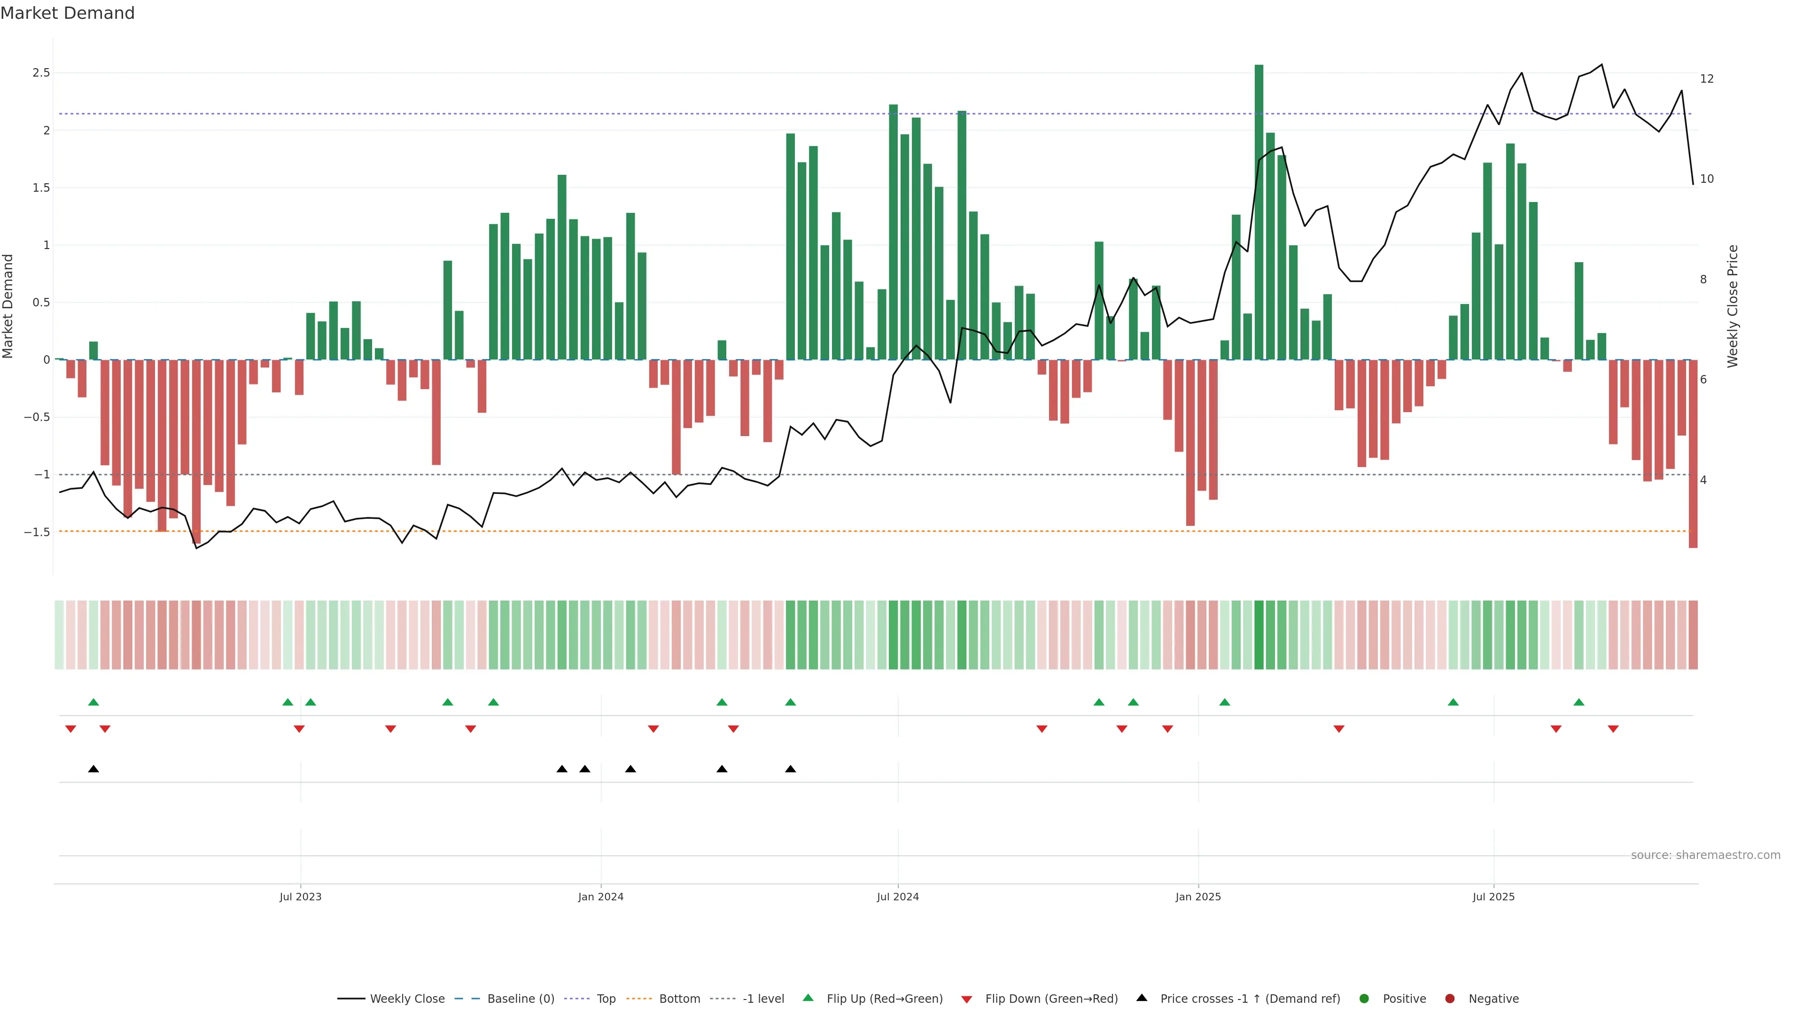Image resolution: width=1804 pixels, height=1015 pixels.
Task: Click the leftmost black triangle marker
Action: click(x=94, y=769)
